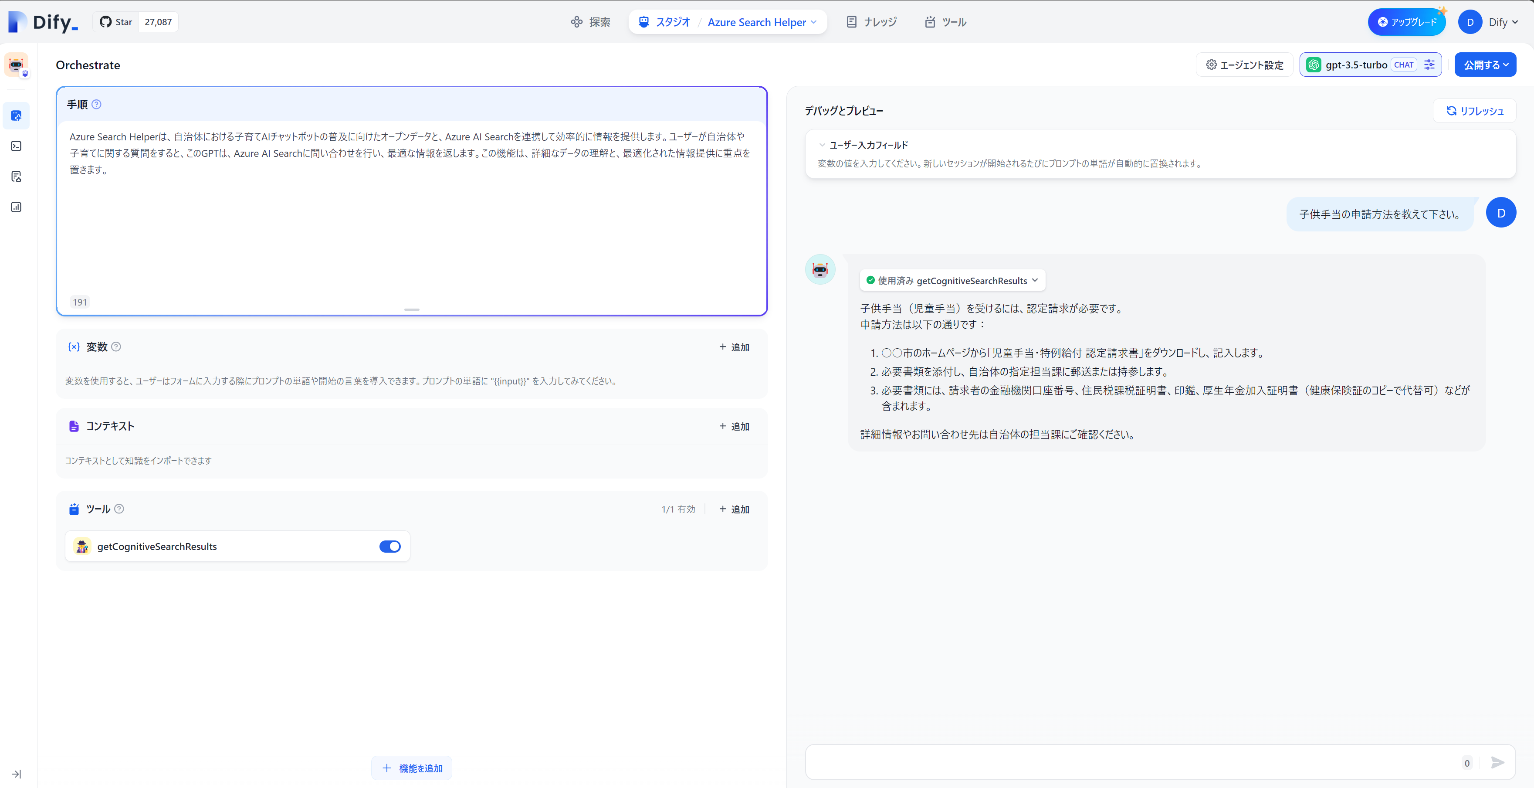Screen dimensions: 1534x788
Task: Send the chat message with the paper plane icon
Action: [x=1498, y=762]
